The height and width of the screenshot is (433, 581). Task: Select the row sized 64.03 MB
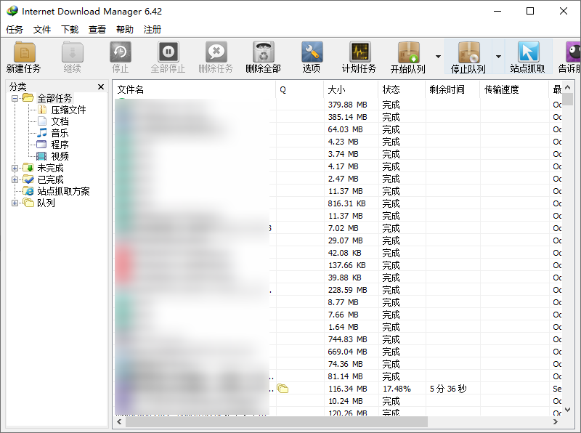point(338,129)
